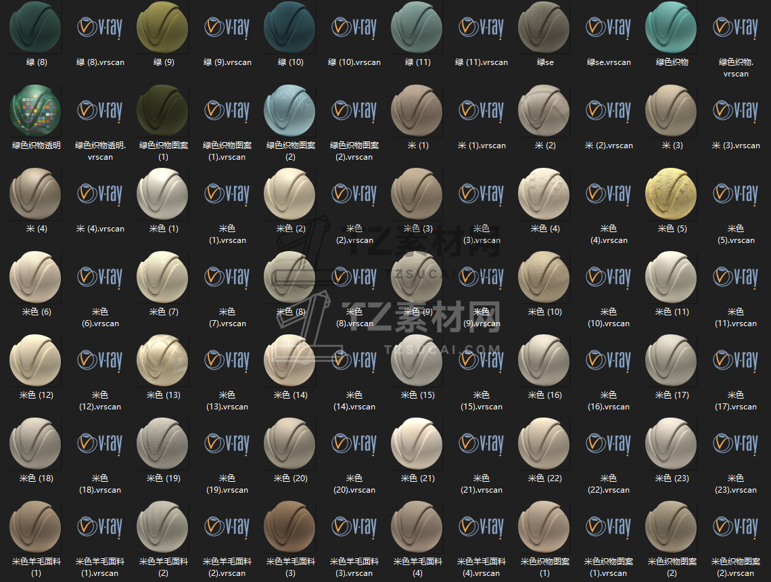Open the 绿色织物透明.vrscan V-Ray icon
The image size is (771, 582).
(100, 110)
